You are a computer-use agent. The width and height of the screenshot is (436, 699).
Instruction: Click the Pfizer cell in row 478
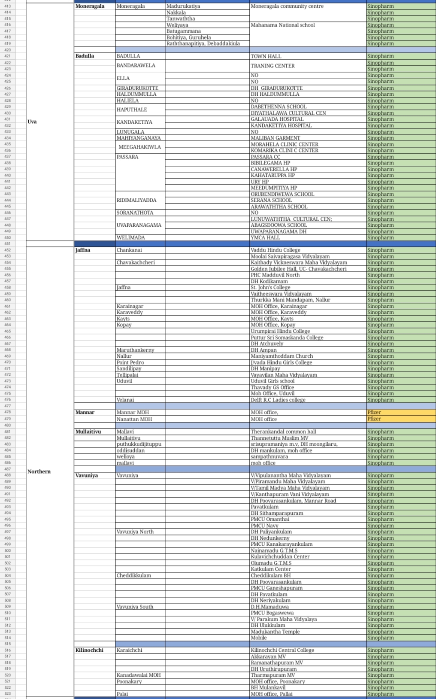[x=401, y=412]
